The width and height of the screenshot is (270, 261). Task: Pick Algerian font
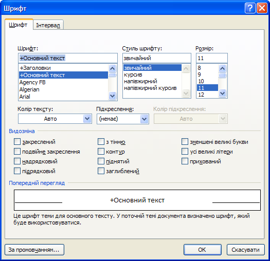pyautogui.click(x=63, y=89)
